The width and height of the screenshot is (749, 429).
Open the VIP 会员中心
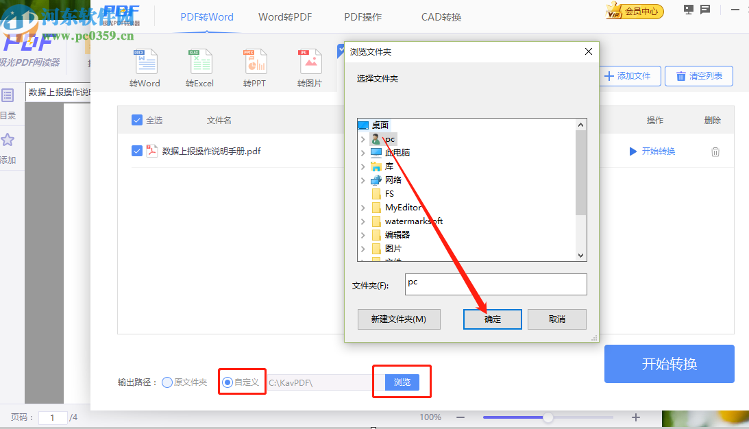[634, 11]
